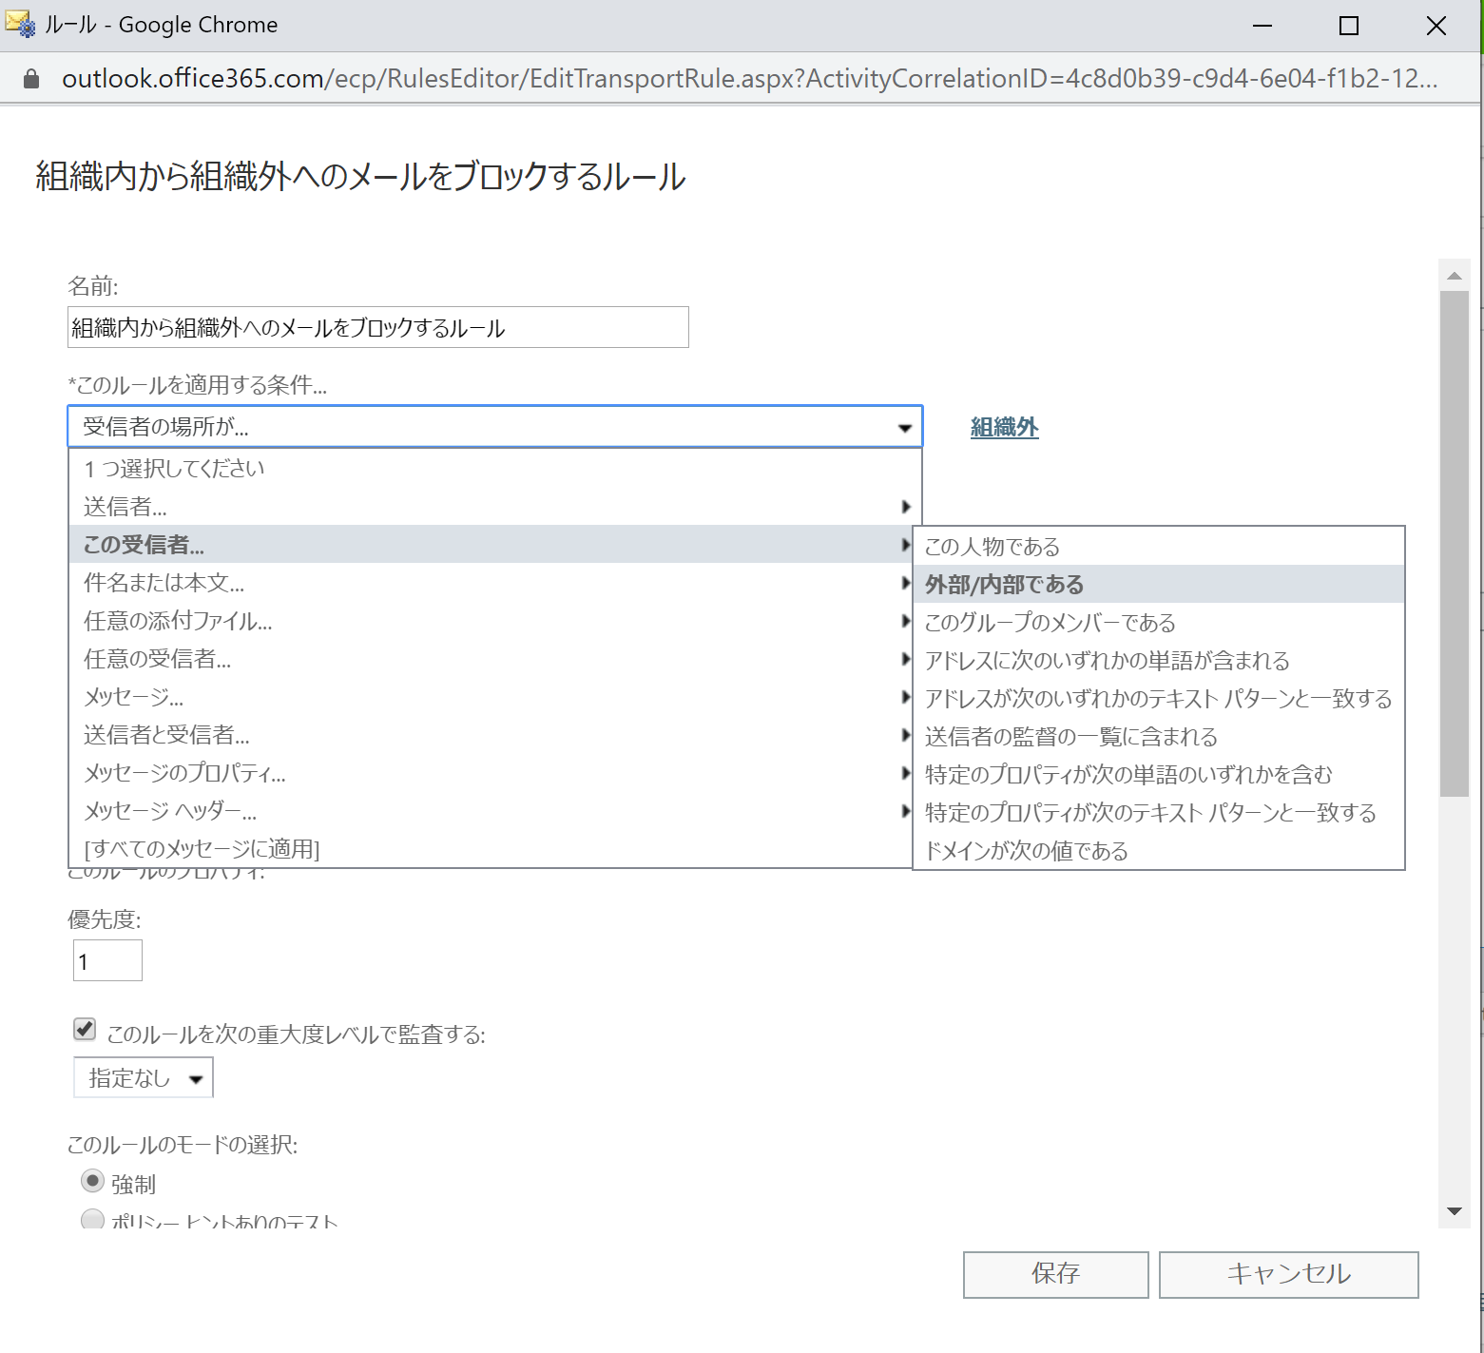The width and height of the screenshot is (1484, 1353).
Task: Toggle the audit severity level checkbox
Action: pyautogui.click(x=85, y=1030)
